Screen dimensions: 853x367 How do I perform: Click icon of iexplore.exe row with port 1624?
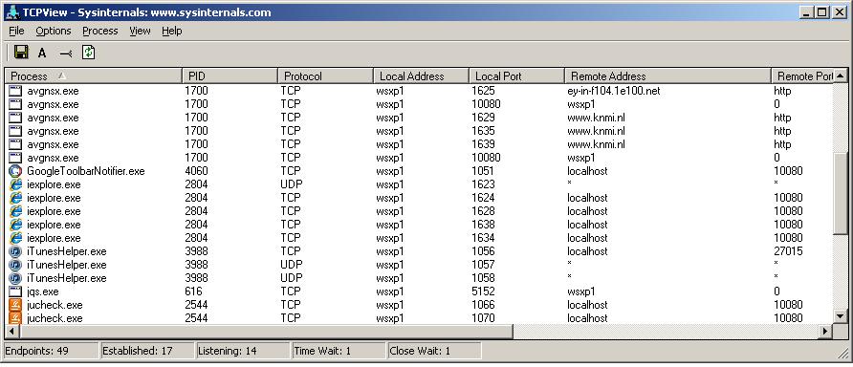pos(15,198)
